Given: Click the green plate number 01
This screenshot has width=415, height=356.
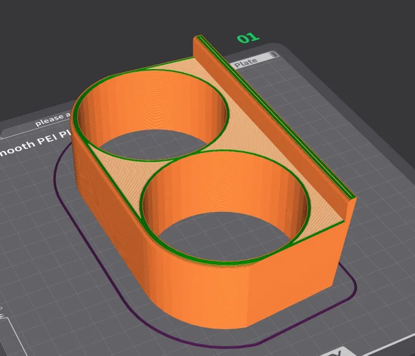Looking at the screenshot, I should point(248,38).
